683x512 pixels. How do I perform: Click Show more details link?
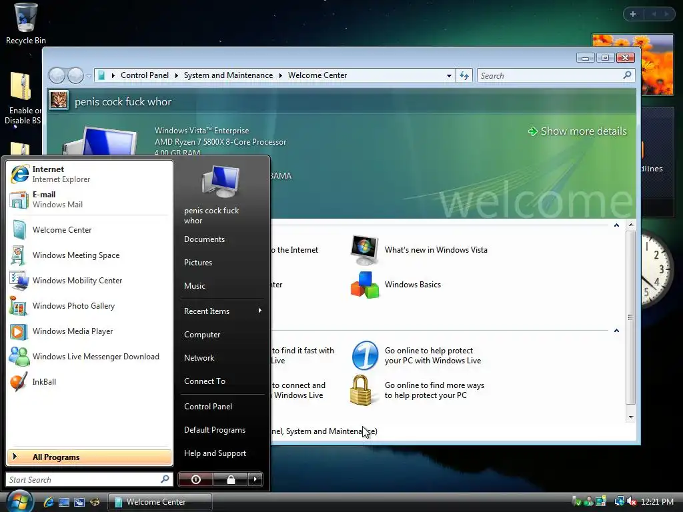(x=578, y=131)
